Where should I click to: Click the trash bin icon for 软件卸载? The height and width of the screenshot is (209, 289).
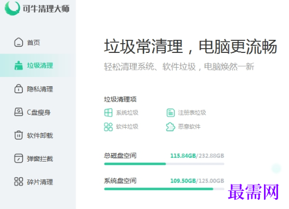(19, 135)
